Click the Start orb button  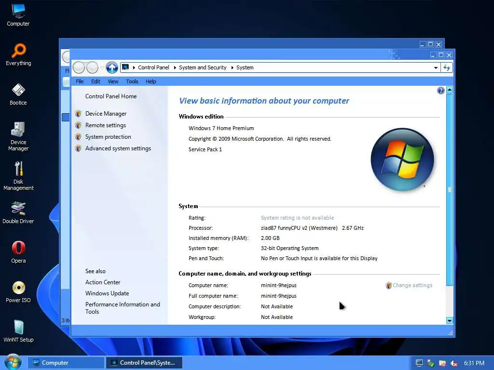pos(13,362)
